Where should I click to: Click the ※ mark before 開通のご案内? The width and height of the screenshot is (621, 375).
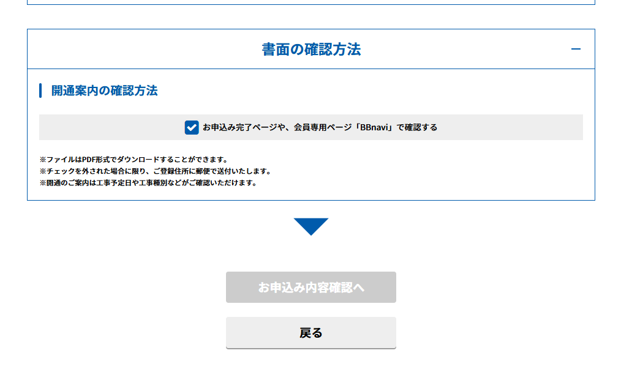click(43, 183)
